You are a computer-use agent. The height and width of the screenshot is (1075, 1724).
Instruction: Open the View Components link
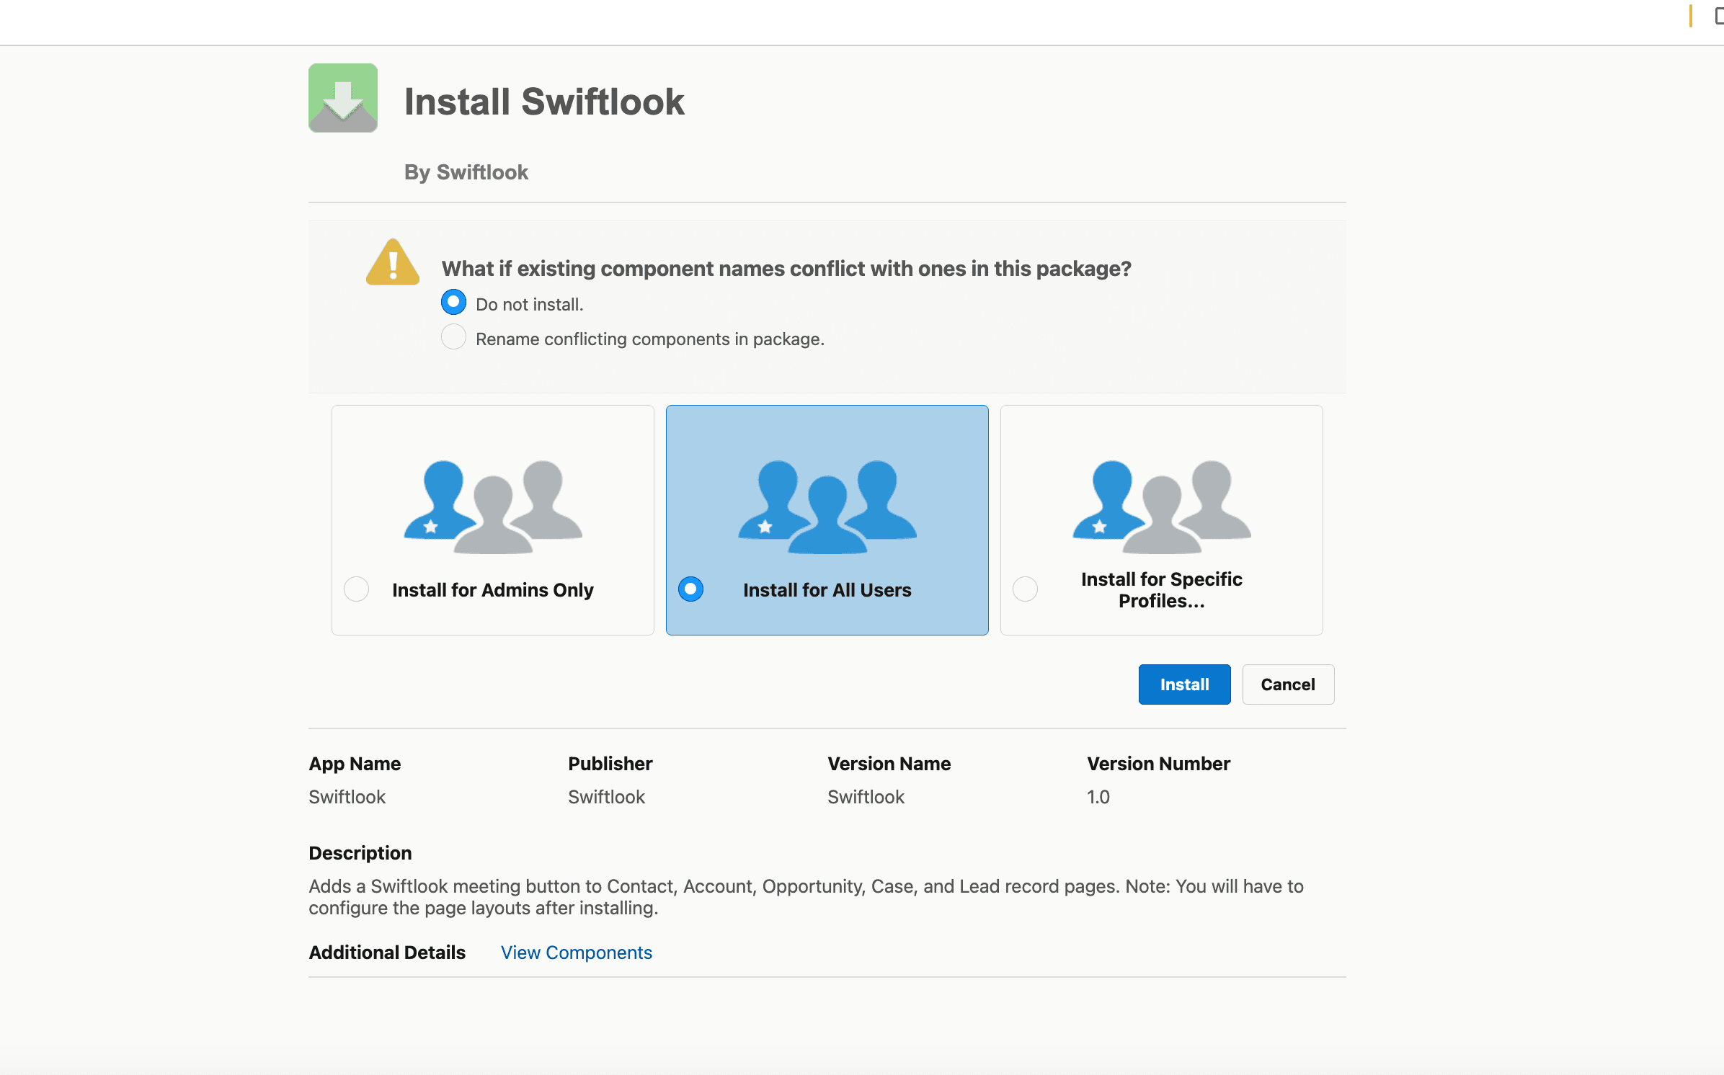tap(577, 953)
